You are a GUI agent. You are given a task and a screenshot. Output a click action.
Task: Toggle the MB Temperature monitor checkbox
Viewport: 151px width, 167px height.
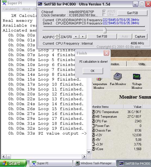click(93, 116)
